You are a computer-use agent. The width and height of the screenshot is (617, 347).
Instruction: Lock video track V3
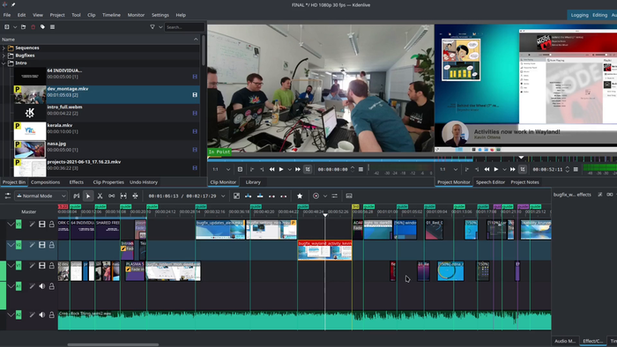pos(51,224)
